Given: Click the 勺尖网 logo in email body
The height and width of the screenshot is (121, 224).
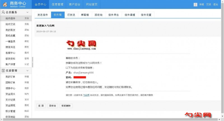Looking at the screenshot, I should [x=81, y=45].
